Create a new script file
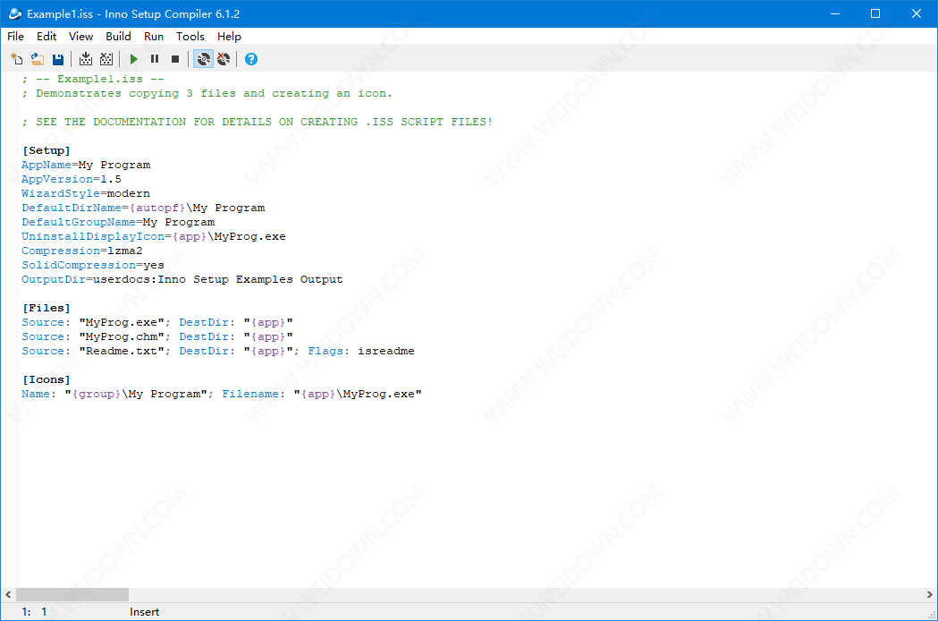The image size is (938, 621). [x=17, y=59]
